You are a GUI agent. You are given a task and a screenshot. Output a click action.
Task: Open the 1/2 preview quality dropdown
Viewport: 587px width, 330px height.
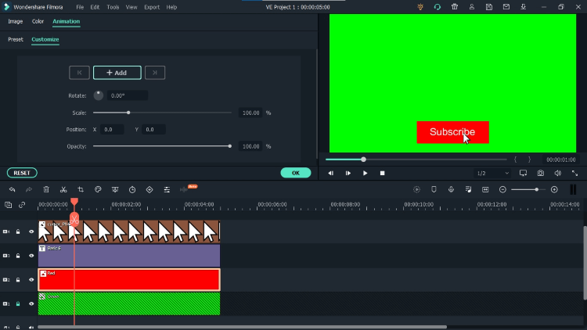[x=492, y=174]
